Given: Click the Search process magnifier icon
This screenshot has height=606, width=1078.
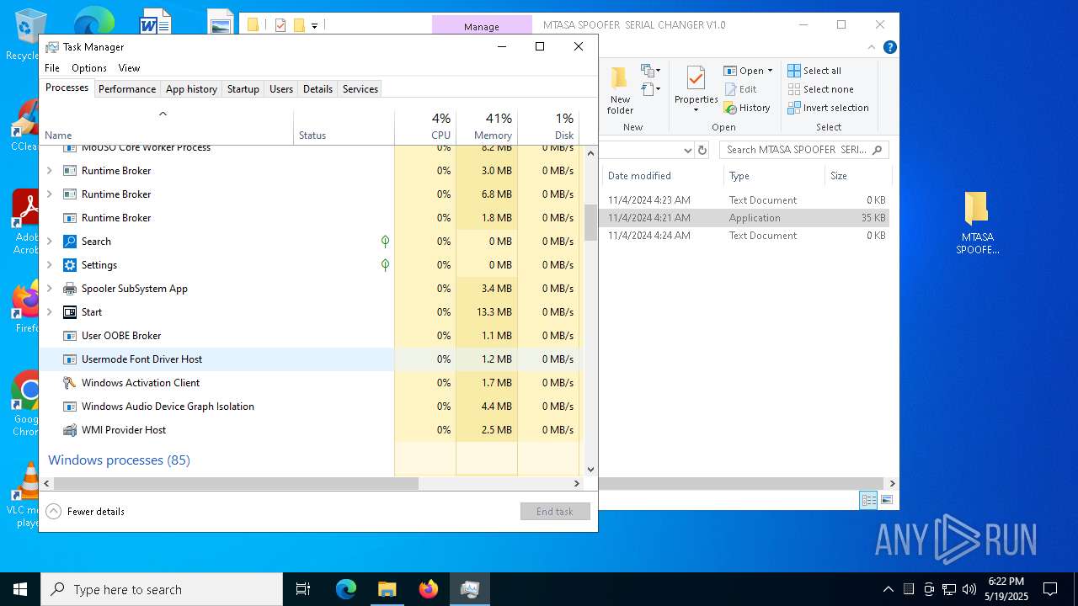Looking at the screenshot, I should [x=70, y=242].
